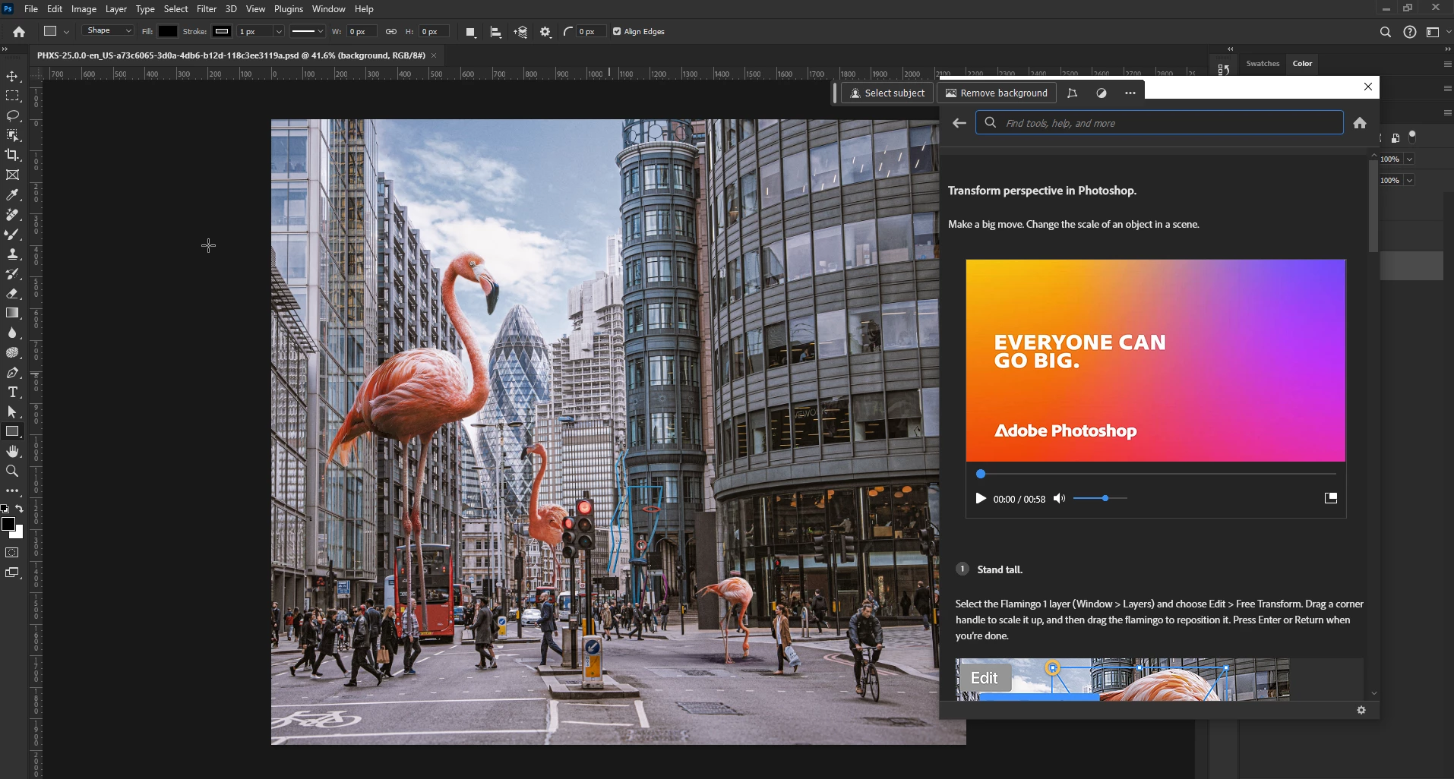Select the Pen tool
Image resolution: width=1454 pixels, height=779 pixels.
[12, 373]
